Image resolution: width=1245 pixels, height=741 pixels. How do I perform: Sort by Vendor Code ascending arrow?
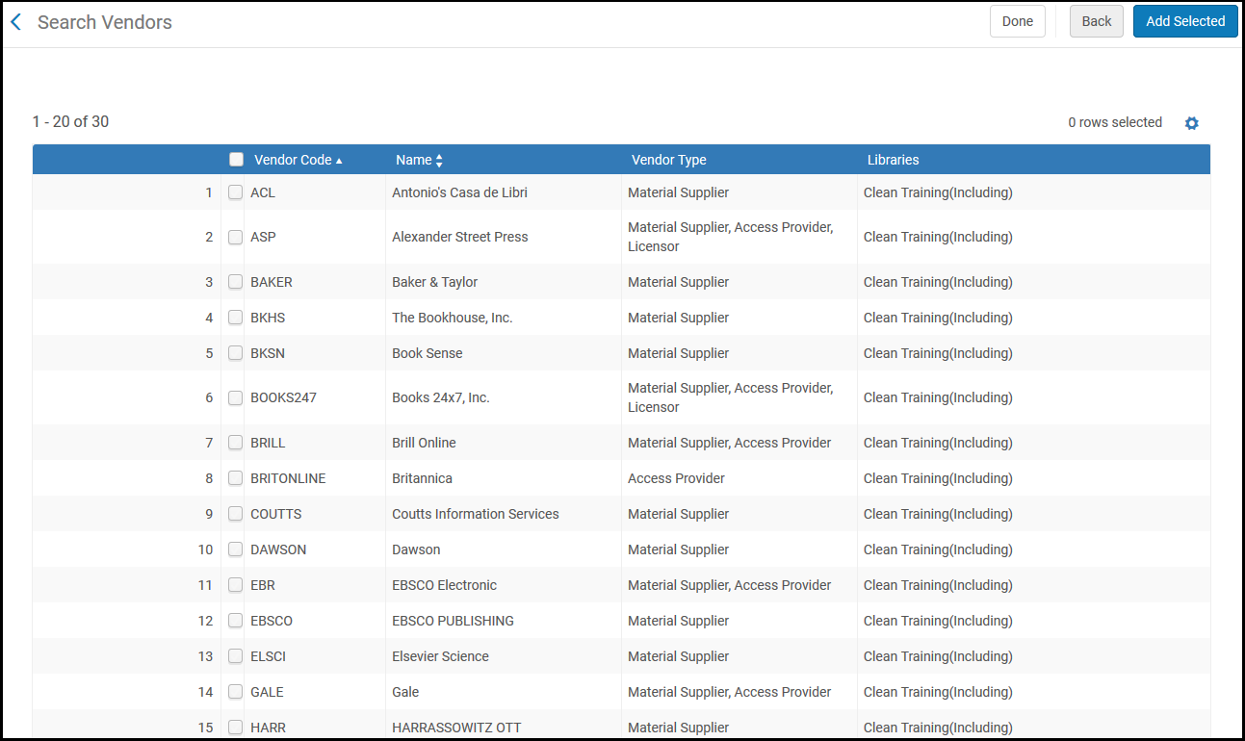pos(339,161)
